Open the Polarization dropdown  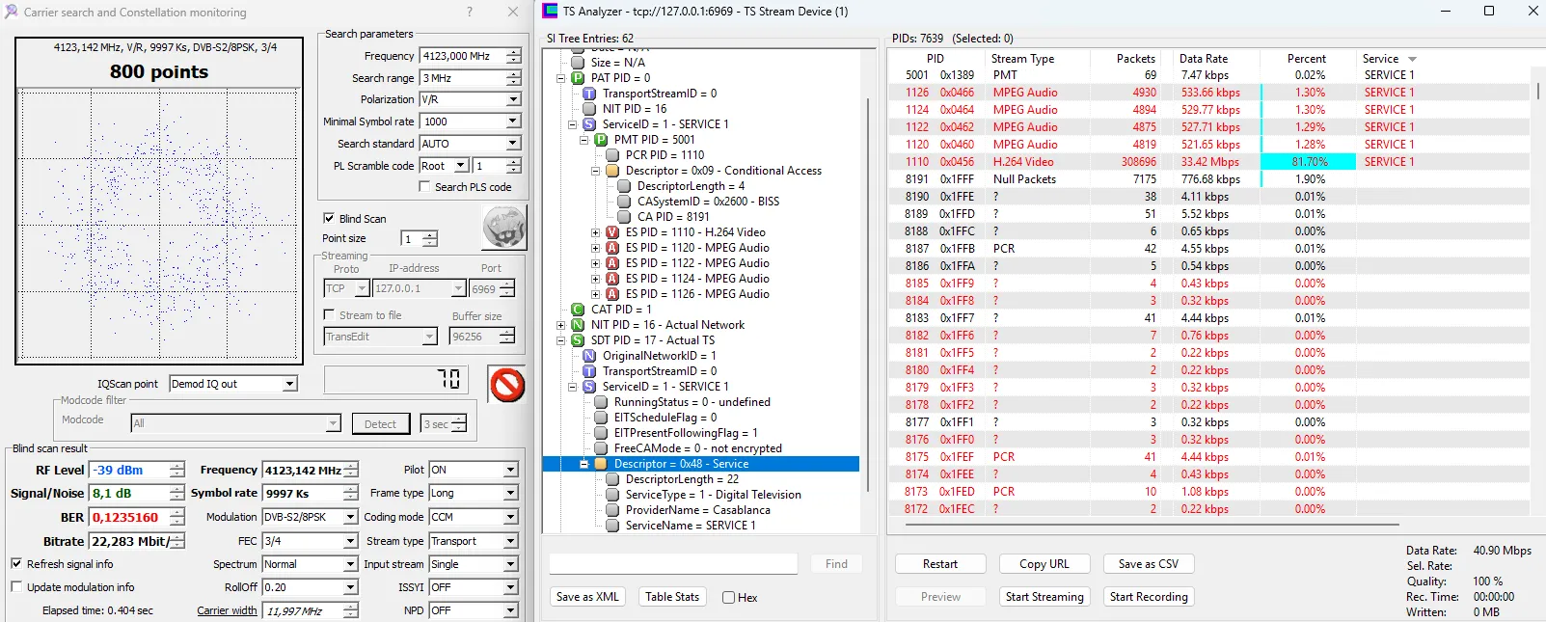[512, 99]
